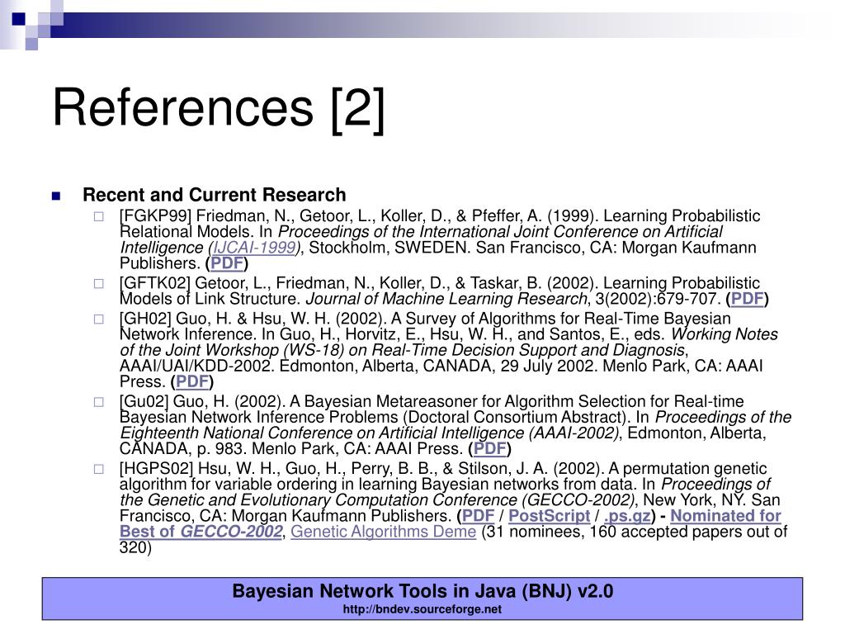Open the Genetic Algorithms Deme link
This screenshot has height=634, width=845.
(383, 532)
